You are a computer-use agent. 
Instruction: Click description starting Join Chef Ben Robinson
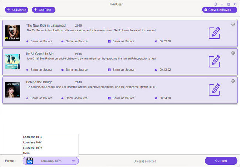pyautogui.click(x=91, y=58)
